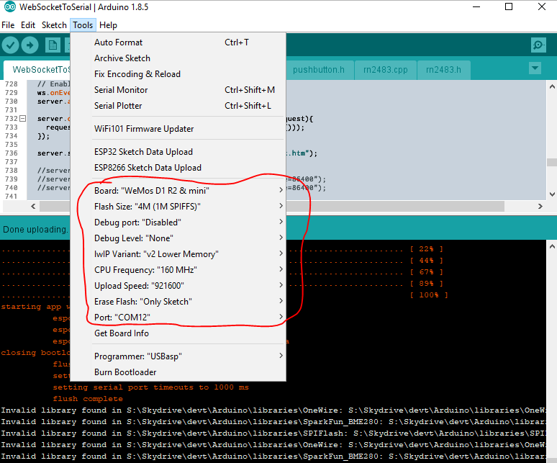Switch to rn2483.cpp tab
This screenshot has width=557, height=463.
coord(386,70)
